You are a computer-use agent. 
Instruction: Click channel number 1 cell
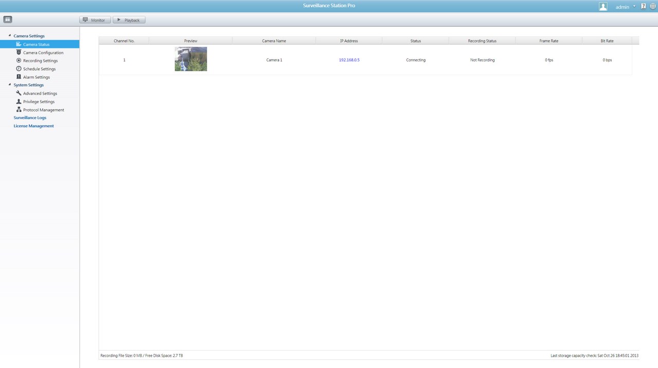124,60
